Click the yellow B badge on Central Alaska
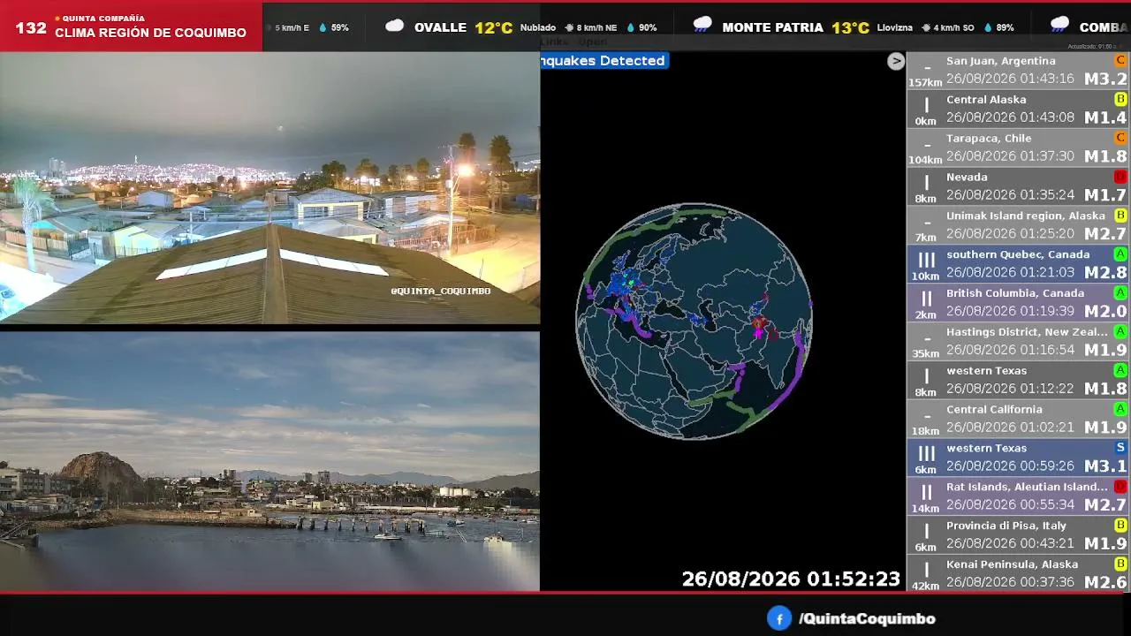The width and height of the screenshot is (1131, 636). point(1120,100)
